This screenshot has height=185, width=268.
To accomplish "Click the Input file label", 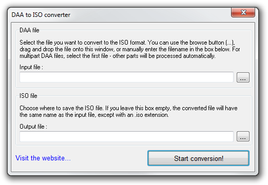I will [31, 67].
